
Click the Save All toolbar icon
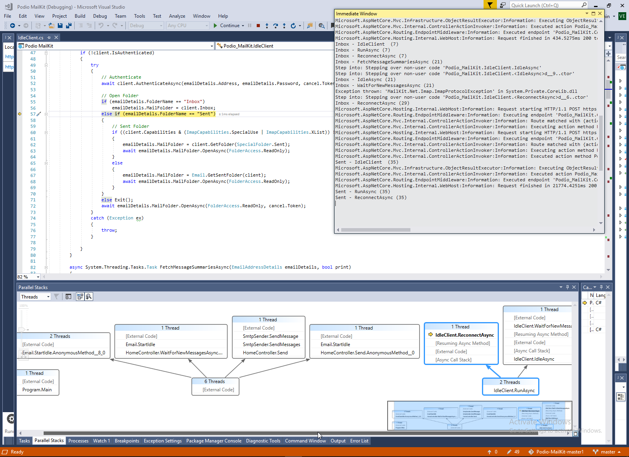click(68, 26)
